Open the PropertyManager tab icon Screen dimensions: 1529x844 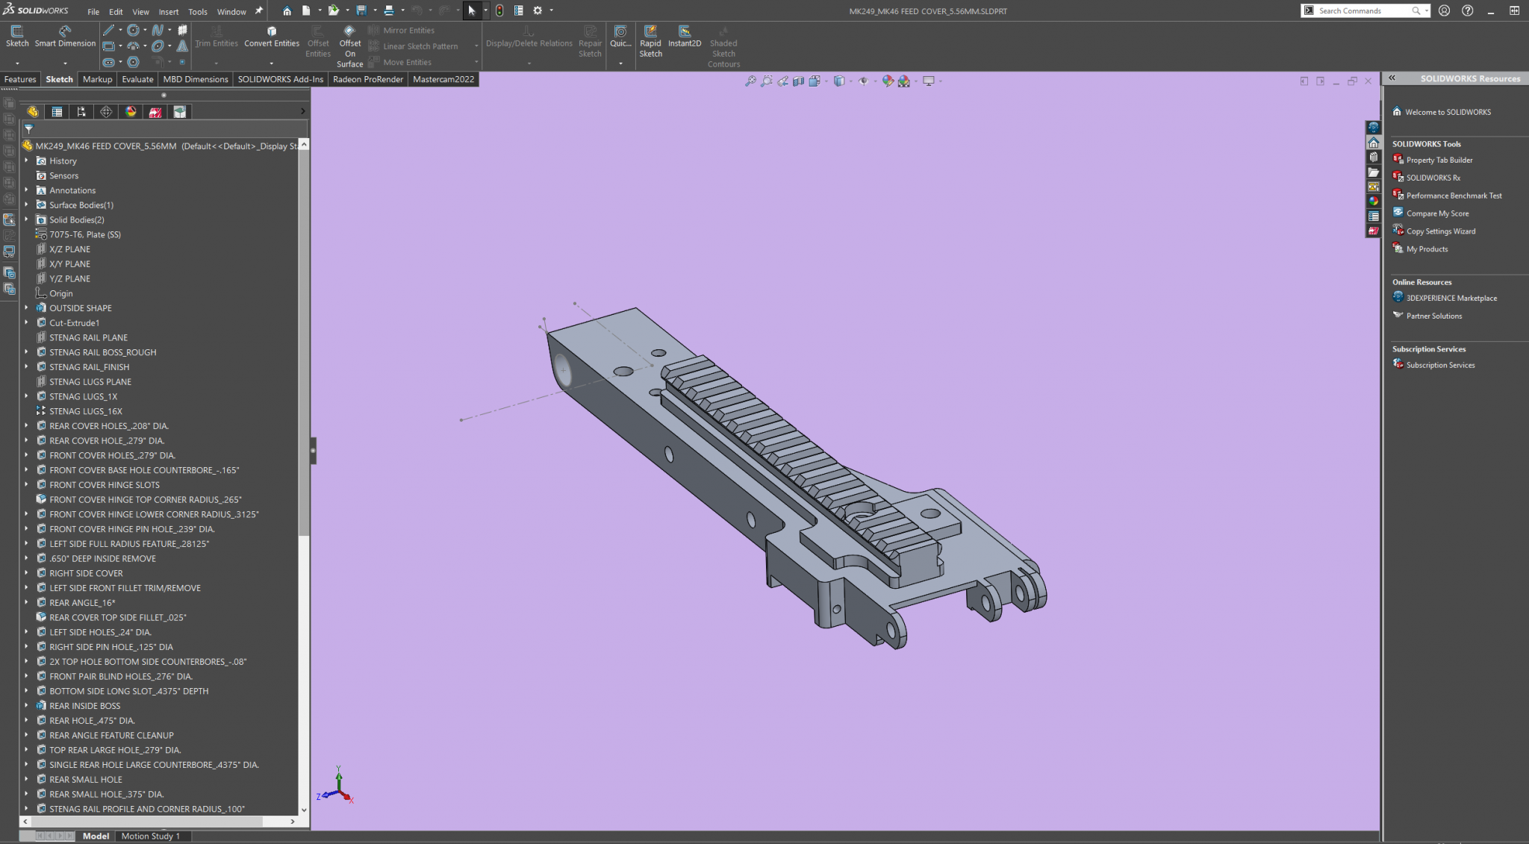[57, 112]
